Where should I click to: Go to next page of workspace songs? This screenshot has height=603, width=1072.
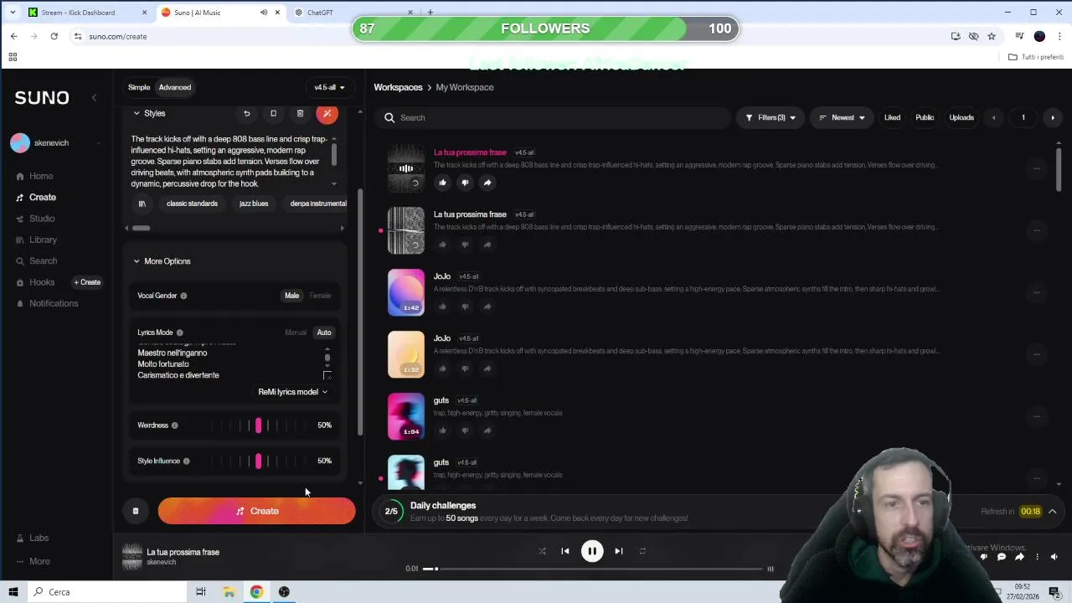(1053, 118)
